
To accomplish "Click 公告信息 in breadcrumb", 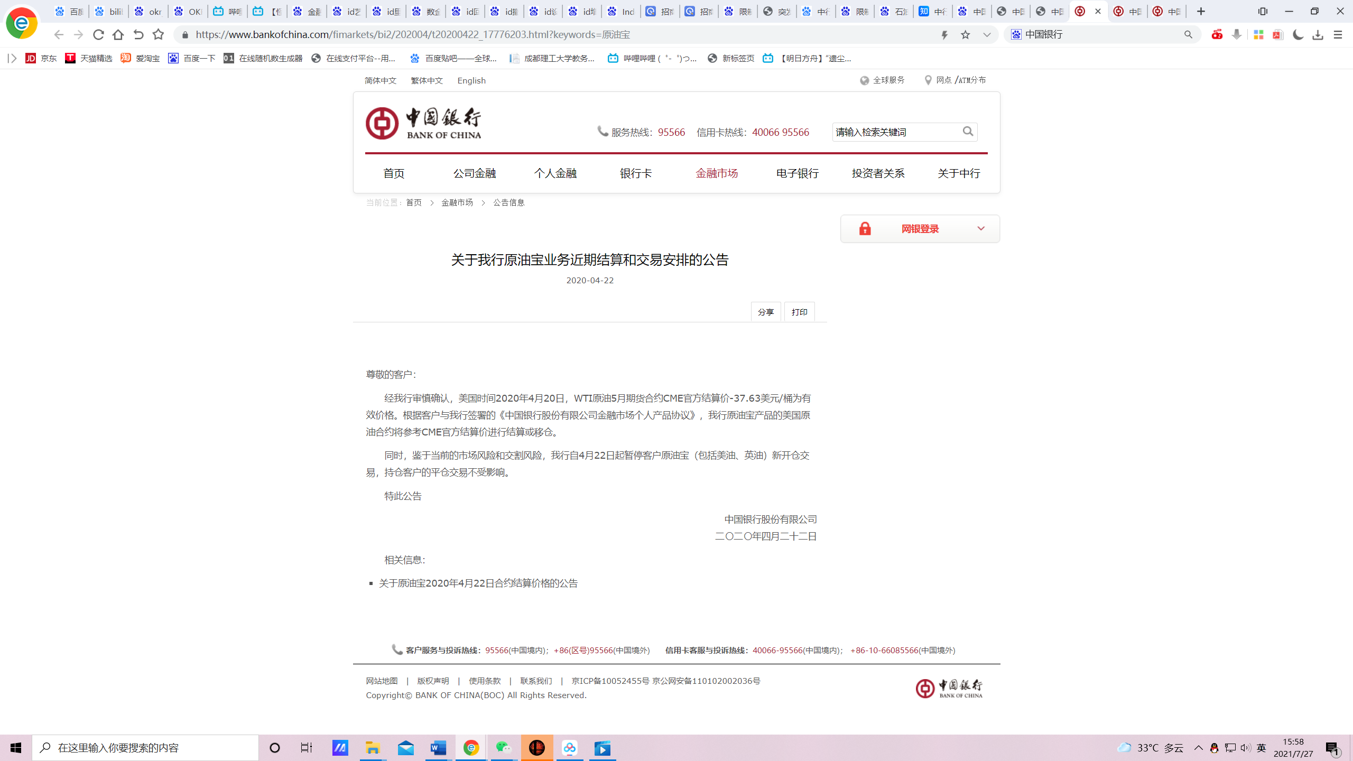I will click(509, 203).
